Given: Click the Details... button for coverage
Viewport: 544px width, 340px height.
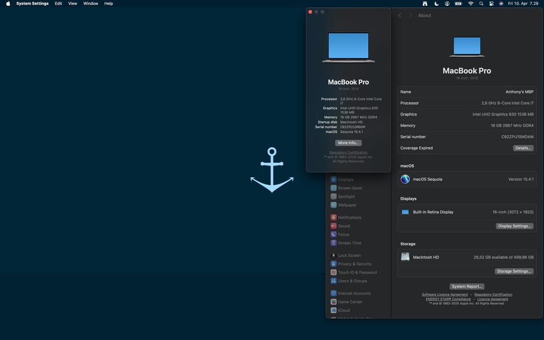Looking at the screenshot, I should click(x=523, y=148).
